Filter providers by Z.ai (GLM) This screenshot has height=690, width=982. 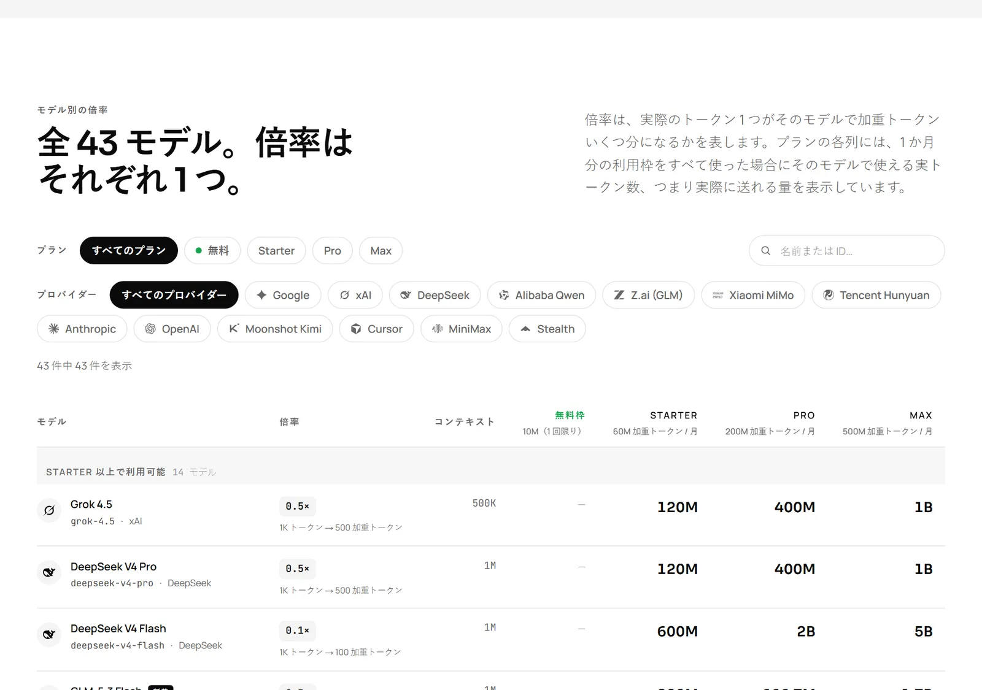[649, 295]
